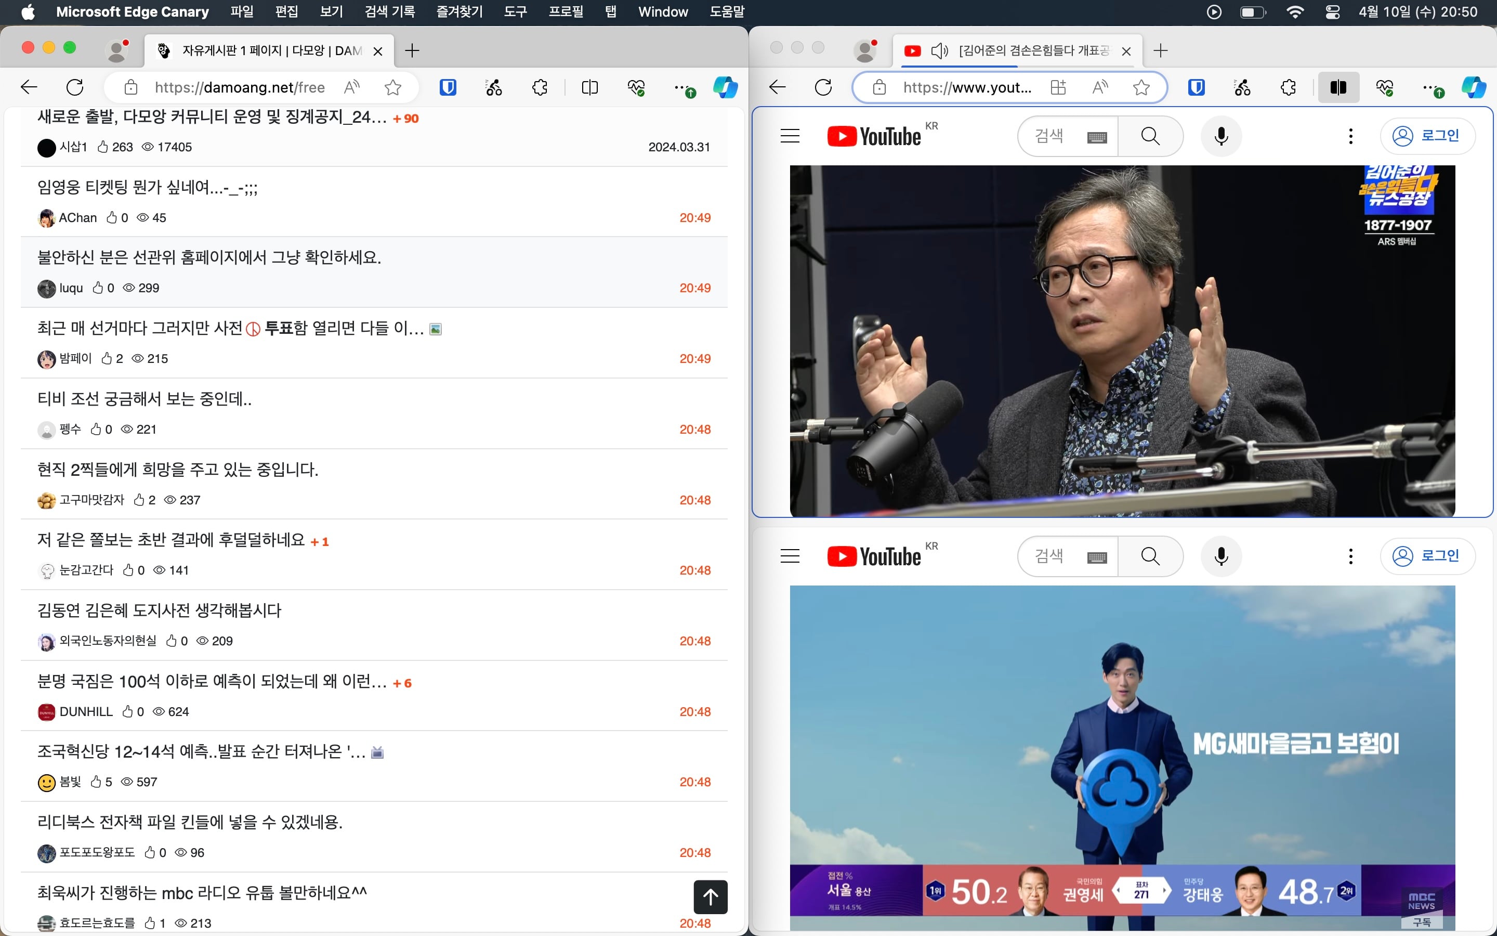This screenshot has width=1497, height=936.
Task: Toggle split screen in damoang window
Action: coord(590,87)
